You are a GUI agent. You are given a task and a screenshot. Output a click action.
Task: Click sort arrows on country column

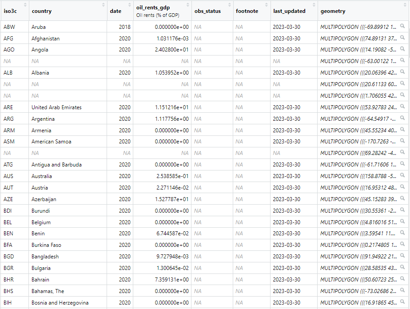coord(103,5)
